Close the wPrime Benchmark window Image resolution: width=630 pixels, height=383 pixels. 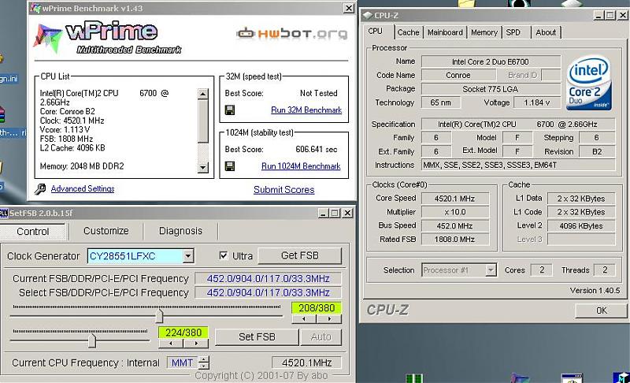[x=349, y=8]
